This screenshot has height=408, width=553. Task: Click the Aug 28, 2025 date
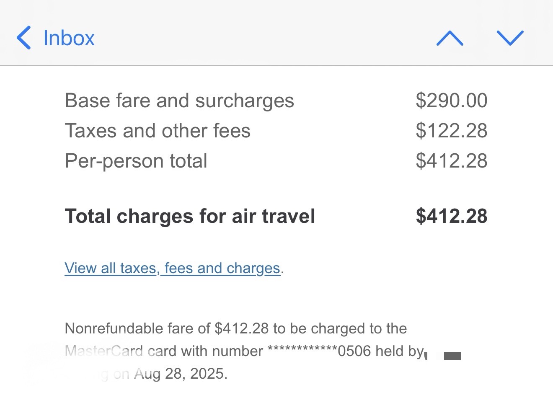(x=181, y=374)
